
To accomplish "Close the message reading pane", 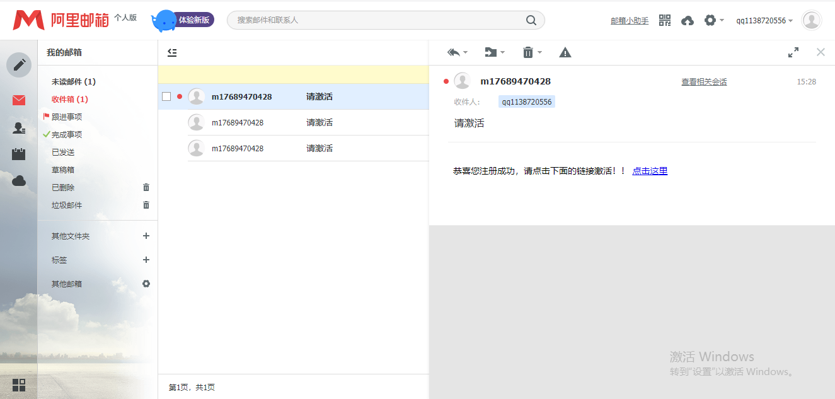I will pyautogui.click(x=821, y=52).
